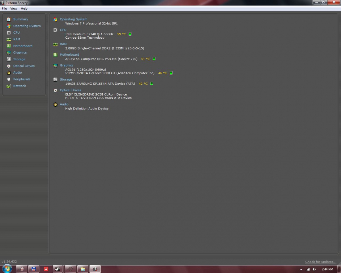
Task: Click the 59 °C CPU temperature reading
Action: [122, 34]
